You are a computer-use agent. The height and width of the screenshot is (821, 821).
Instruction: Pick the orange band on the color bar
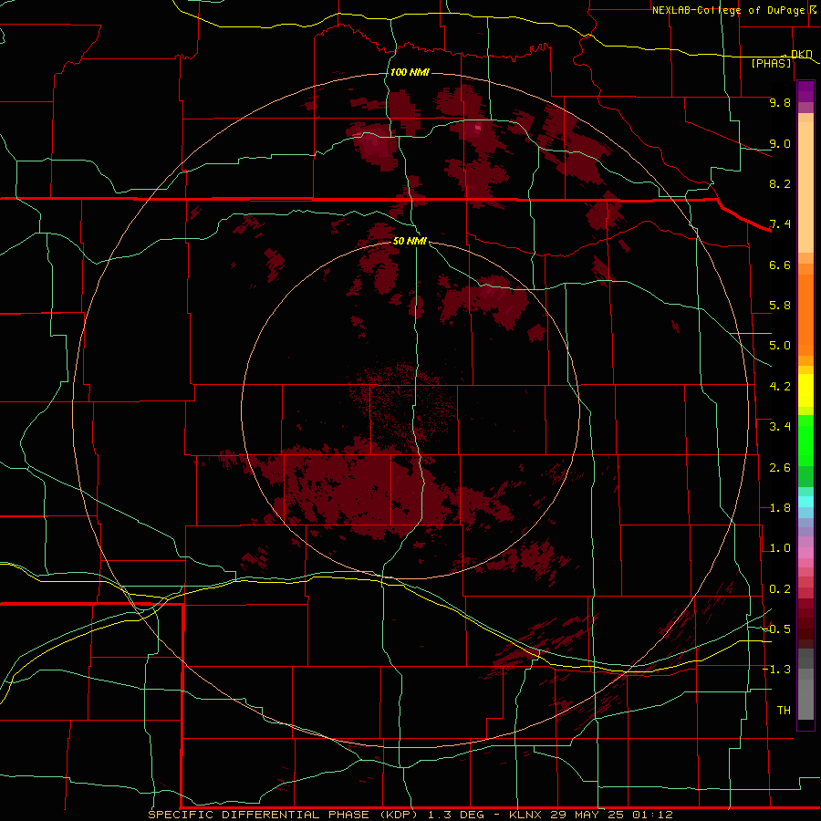[805, 316]
